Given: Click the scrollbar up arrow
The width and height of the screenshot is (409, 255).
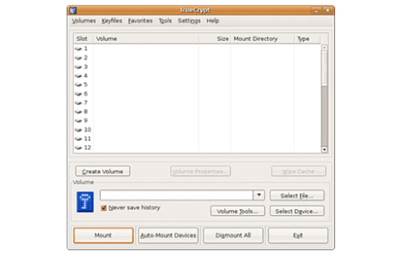Looking at the screenshot, I should point(324,48).
